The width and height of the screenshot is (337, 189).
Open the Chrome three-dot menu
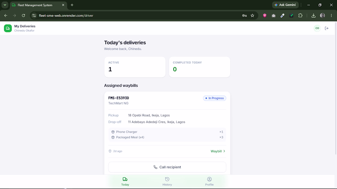pyautogui.click(x=331, y=16)
